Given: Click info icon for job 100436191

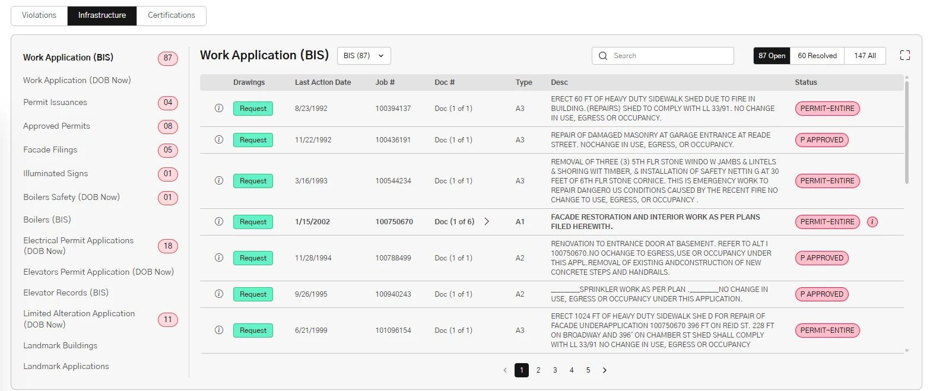Looking at the screenshot, I should point(219,140).
